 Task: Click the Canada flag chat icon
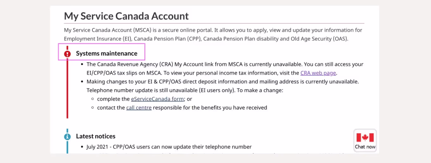[x=365, y=138]
